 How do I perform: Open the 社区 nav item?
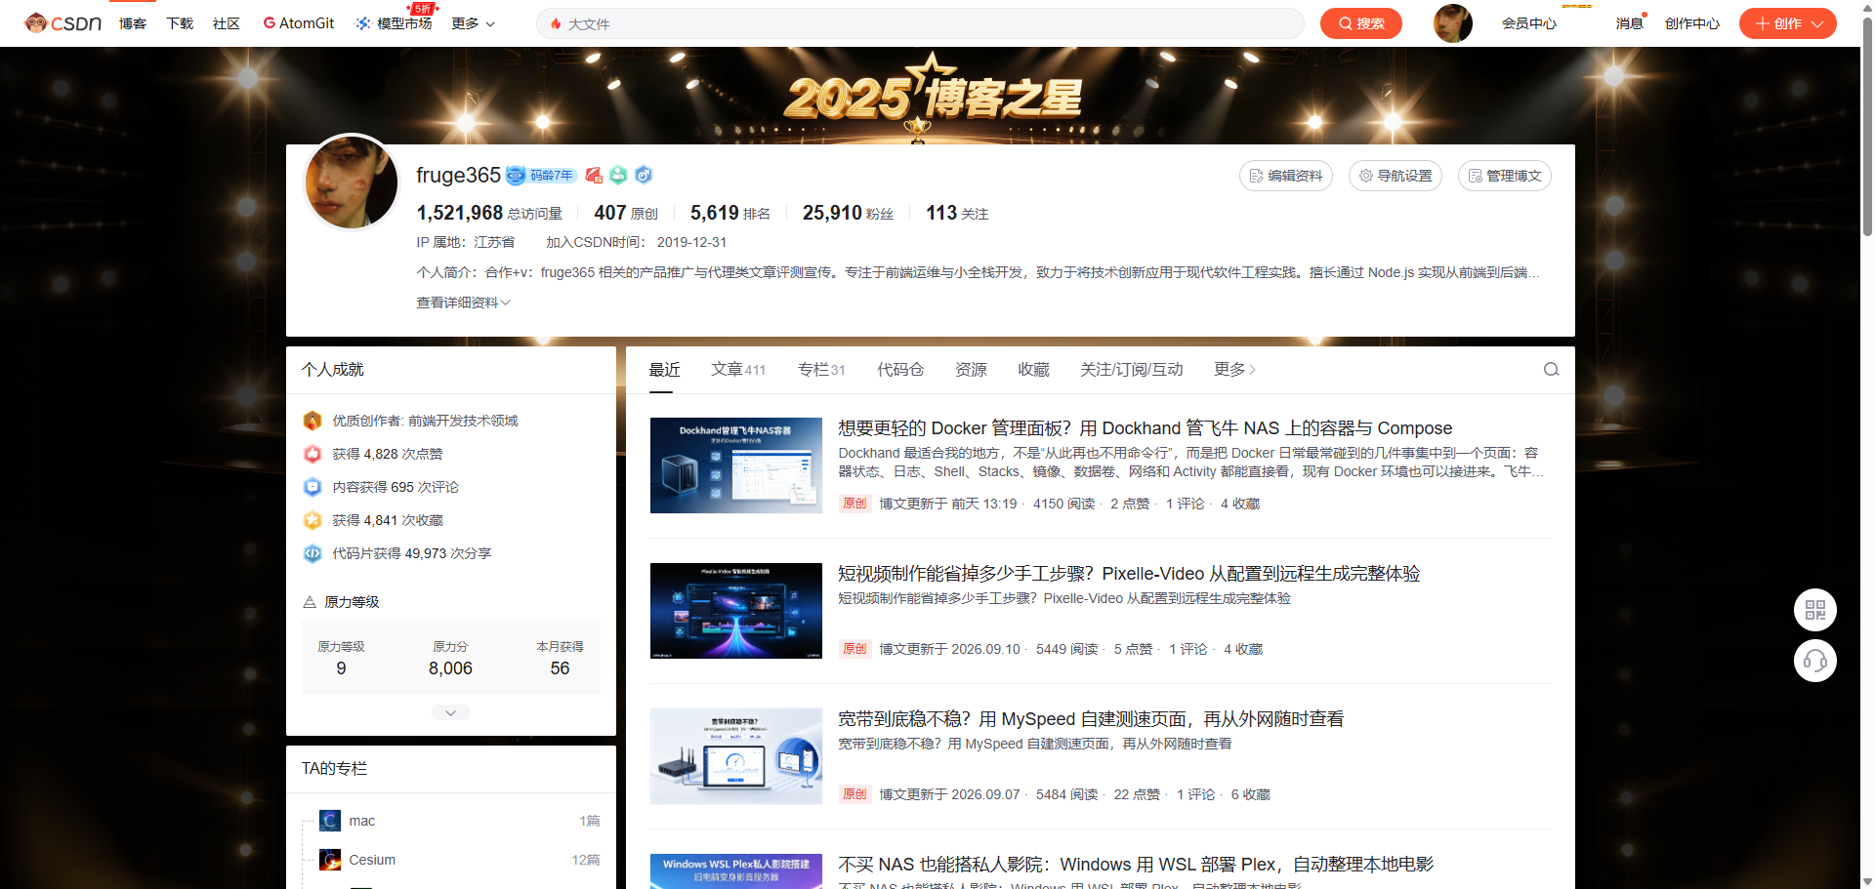pos(227,23)
